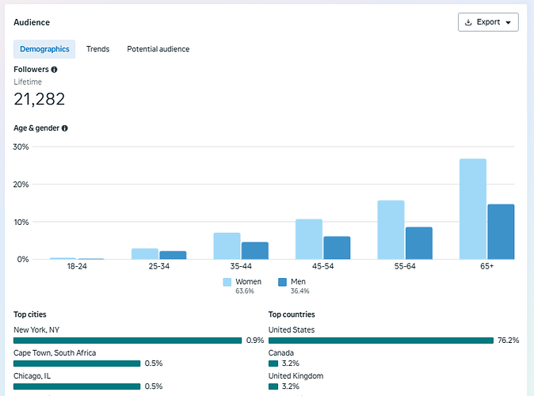Click the 0% y-axis label
Image resolution: width=534 pixels, height=396 pixels.
pyautogui.click(x=23, y=260)
